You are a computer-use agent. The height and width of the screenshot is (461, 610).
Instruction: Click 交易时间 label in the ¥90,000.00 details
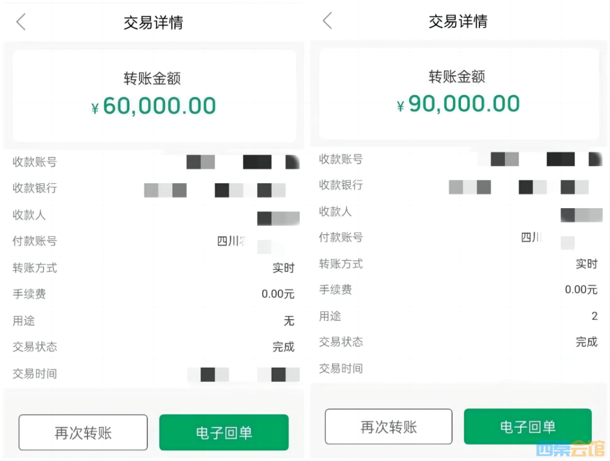coord(341,369)
